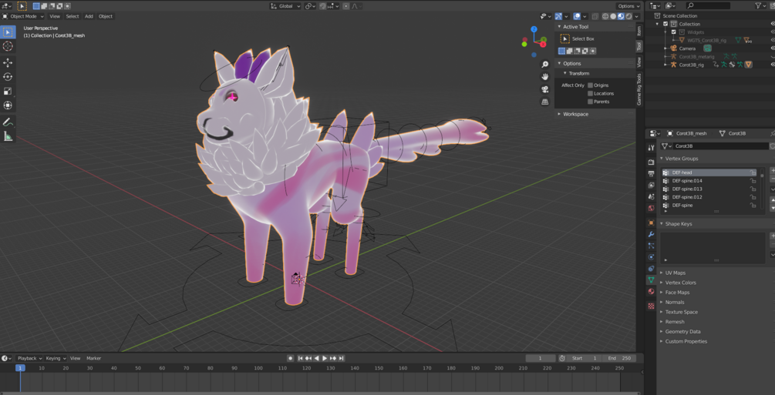This screenshot has height=395, width=775.
Task: Uncheck the Collection checkbox in outliner
Action: [x=665, y=24]
